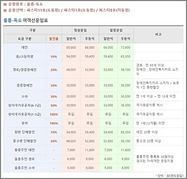Select ship name 씨스타5호(저동항)

click(114, 10)
